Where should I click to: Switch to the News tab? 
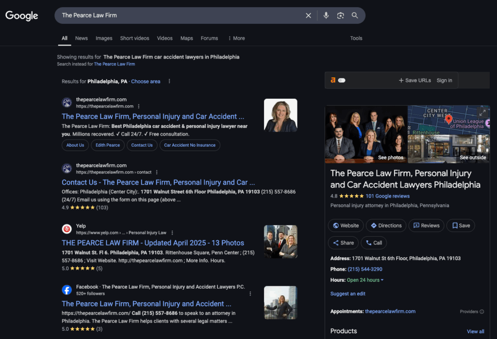tap(82, 38)
